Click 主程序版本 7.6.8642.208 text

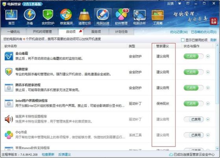[x=20, y=154]
